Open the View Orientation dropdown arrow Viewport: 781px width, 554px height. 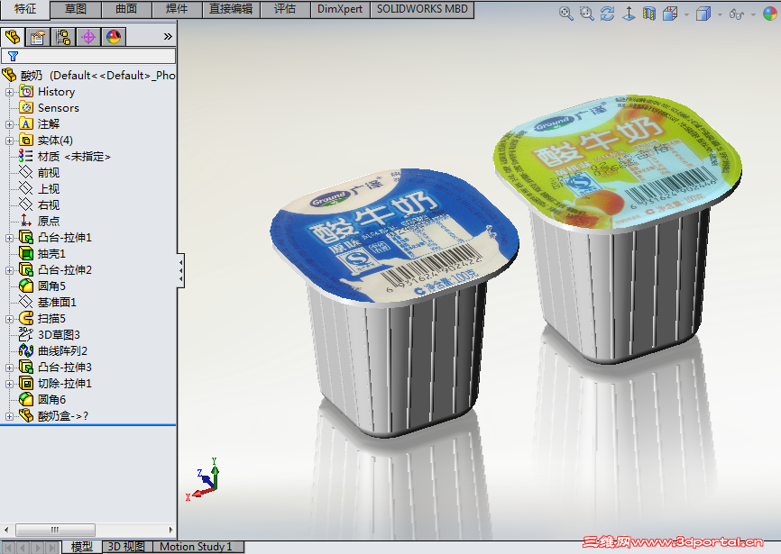tap(686, 14)
